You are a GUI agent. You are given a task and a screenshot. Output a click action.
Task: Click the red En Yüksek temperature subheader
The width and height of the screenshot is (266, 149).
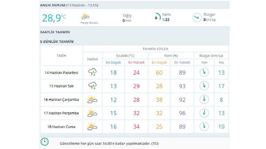[137, 62]
